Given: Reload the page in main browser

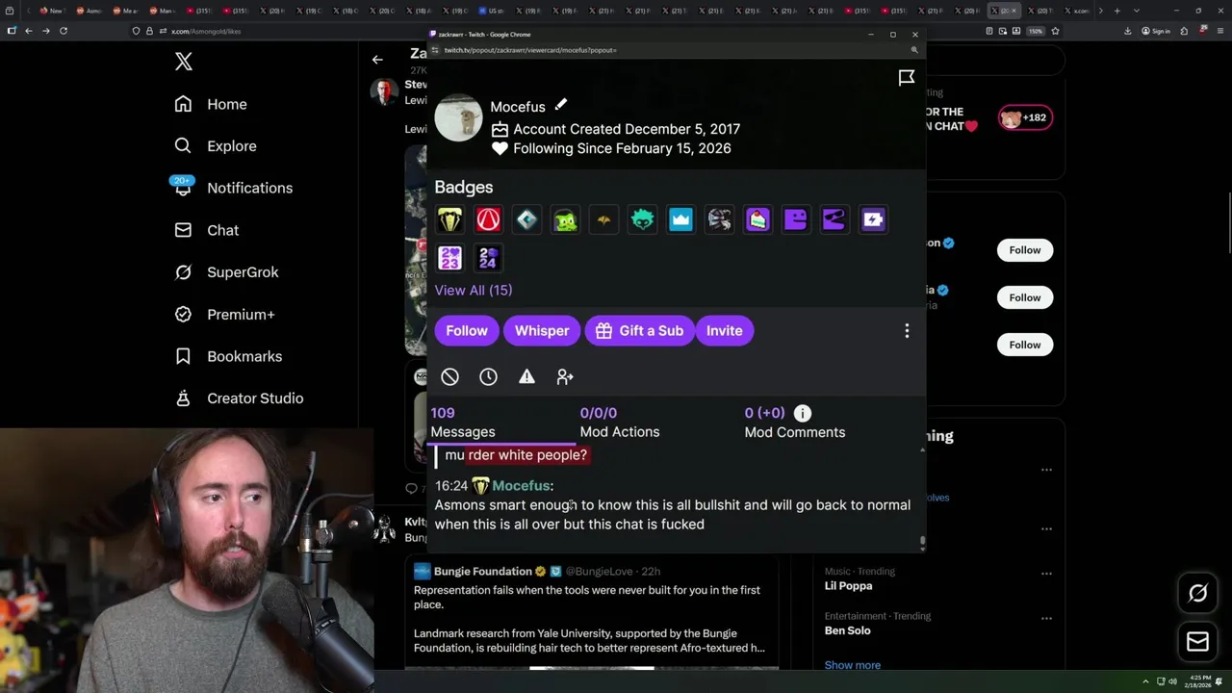Looking at the screenshot, I should pos(64,31).
